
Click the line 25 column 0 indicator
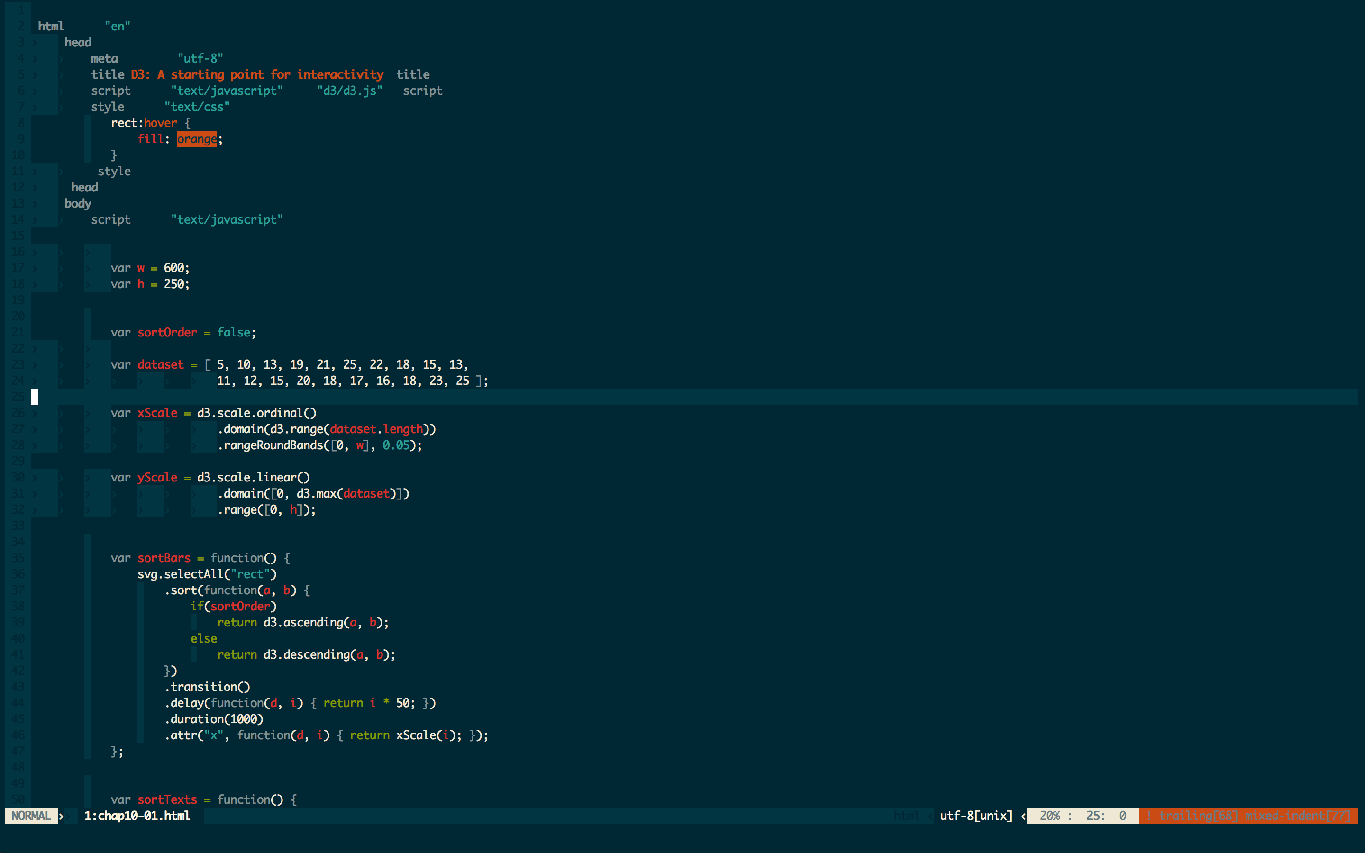pos(1106,816)
